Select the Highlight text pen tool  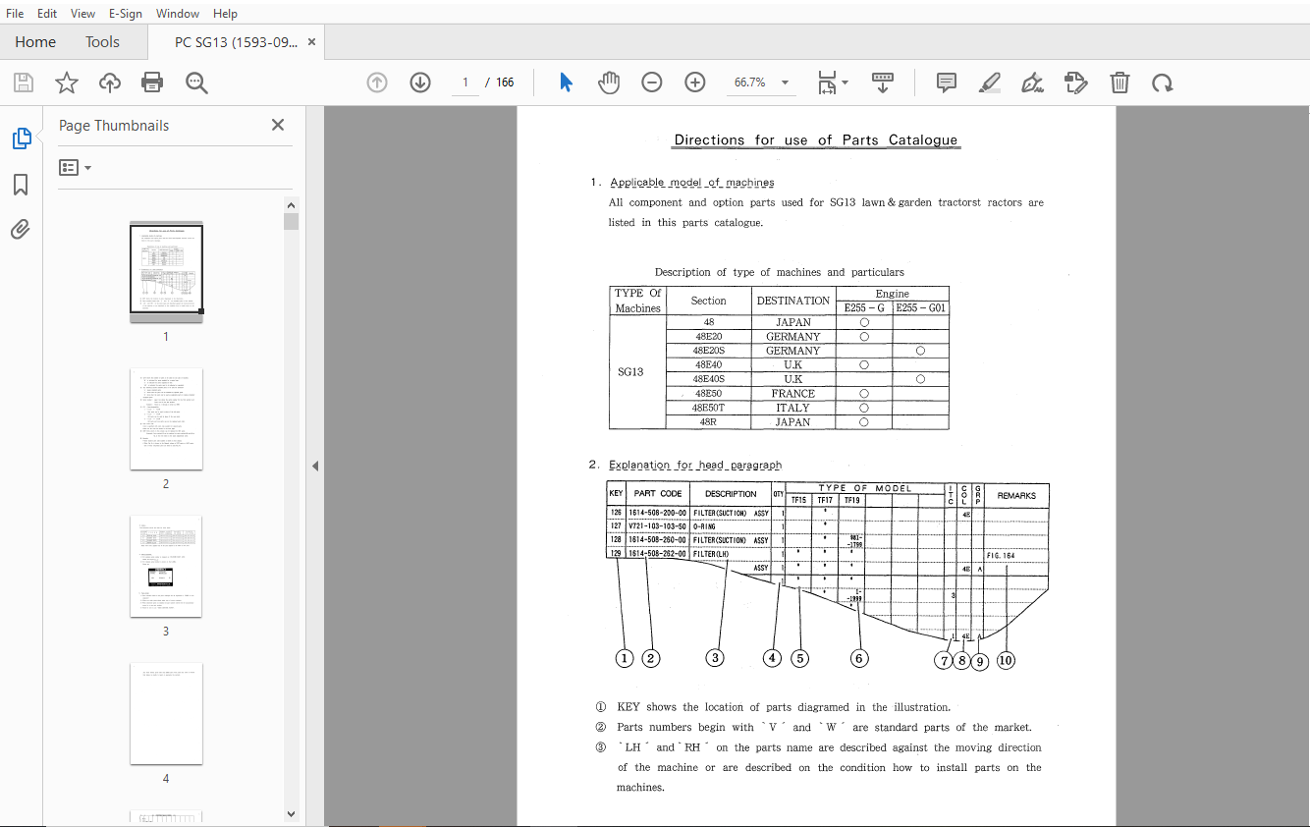click(x=990, y=83)
